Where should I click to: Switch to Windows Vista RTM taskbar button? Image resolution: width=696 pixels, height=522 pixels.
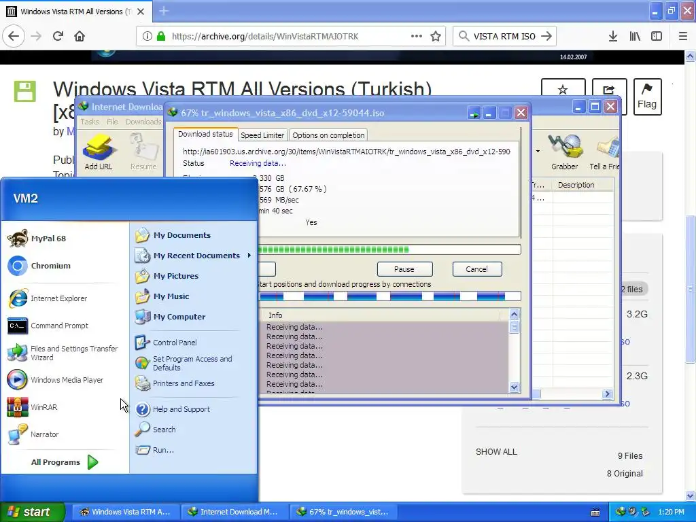click(126, 512)
